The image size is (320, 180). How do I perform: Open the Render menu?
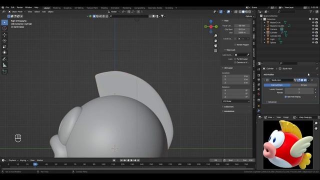[x=20, y=7]
